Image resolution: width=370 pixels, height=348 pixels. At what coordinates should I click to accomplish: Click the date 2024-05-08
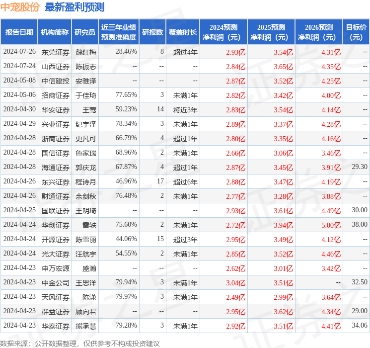coord(19,81)
